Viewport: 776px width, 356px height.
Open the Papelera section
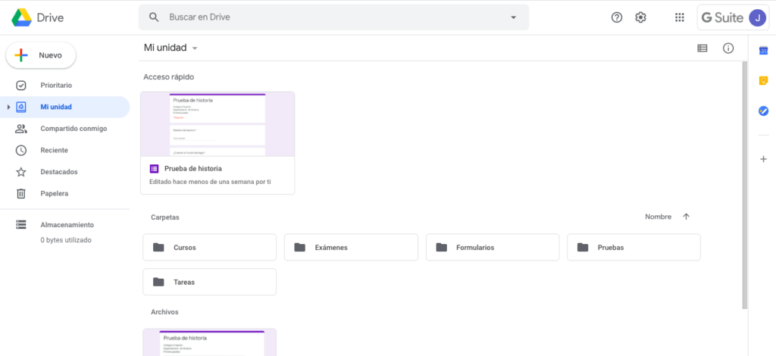tap(54, 194)
